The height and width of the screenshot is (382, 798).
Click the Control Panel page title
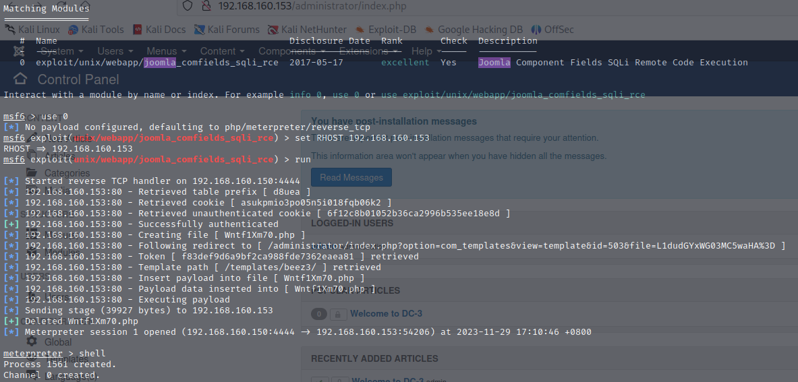78,79
